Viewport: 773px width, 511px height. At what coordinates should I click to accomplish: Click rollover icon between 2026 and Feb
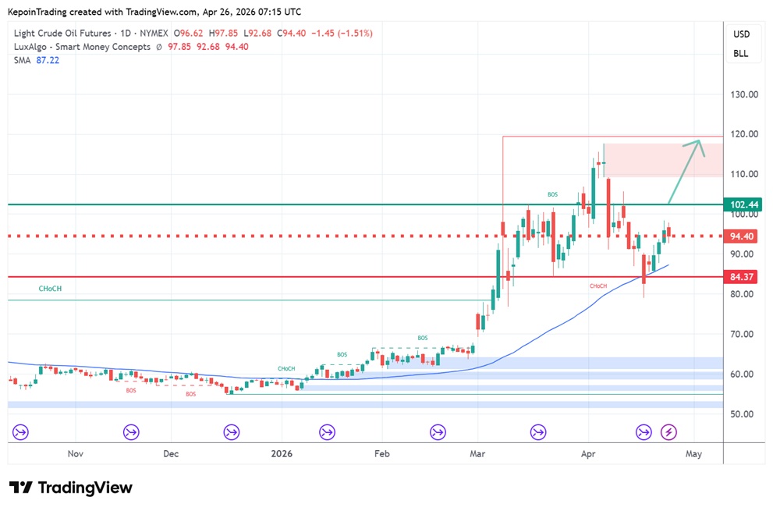pos(327,431)
